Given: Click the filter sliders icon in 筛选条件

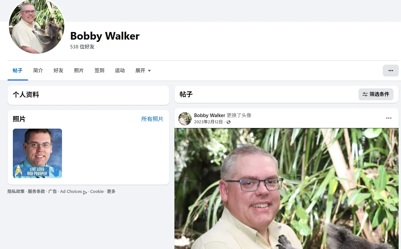Looking at the screenshot, I should [365, 94].
